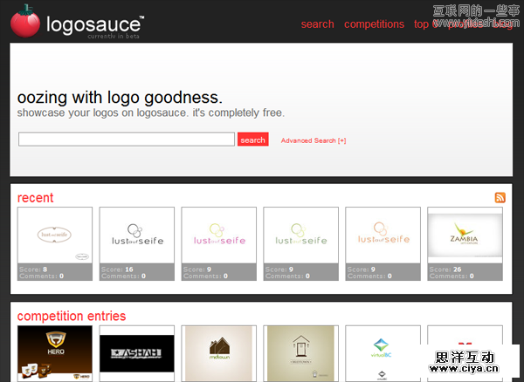This screenshot has height=382, width=524.
Task: Open the black lustaufseife logo, score 16
Action: [137, 235]
